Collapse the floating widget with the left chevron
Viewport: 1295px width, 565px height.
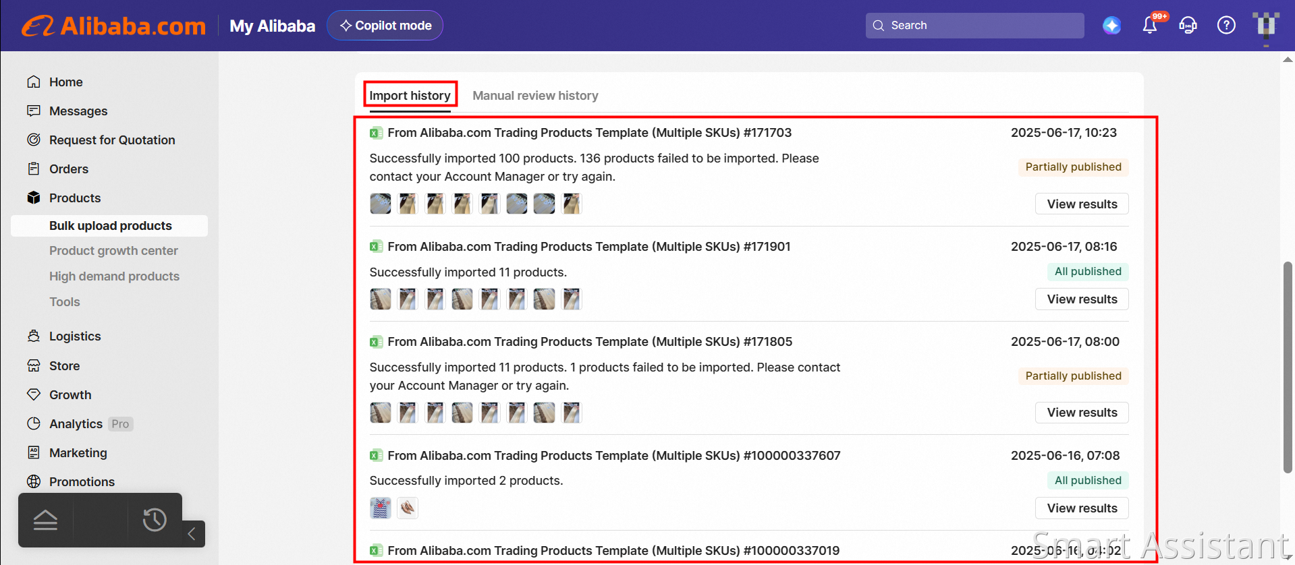pos(192,534)
